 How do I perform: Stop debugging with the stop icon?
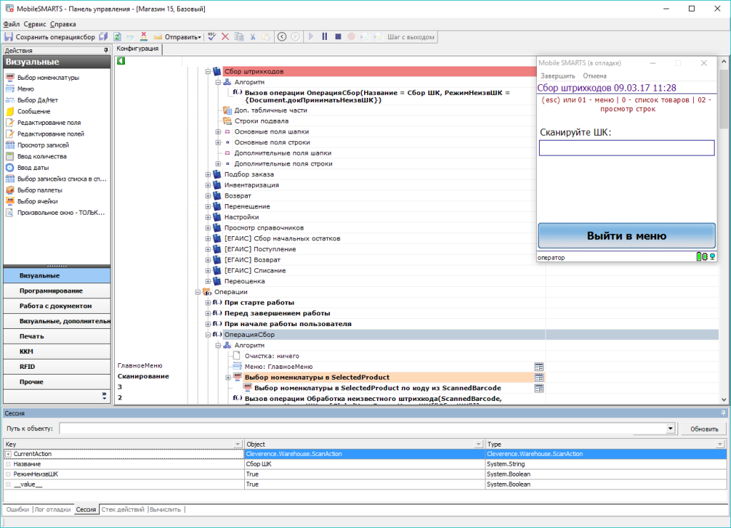[x=338, y=37]
